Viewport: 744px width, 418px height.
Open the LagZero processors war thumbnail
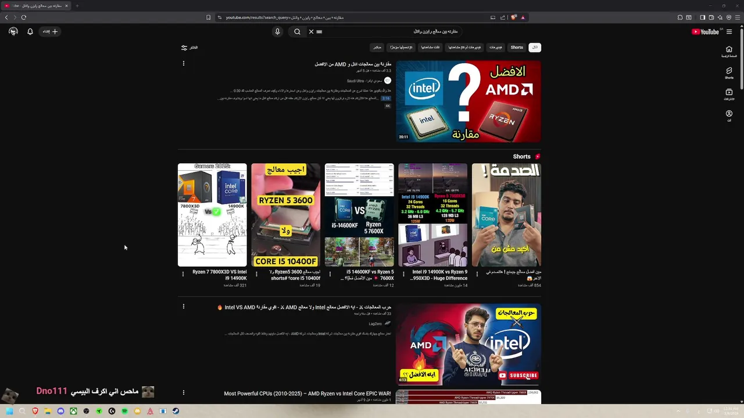pyautogui.click(x=468, y=344)
